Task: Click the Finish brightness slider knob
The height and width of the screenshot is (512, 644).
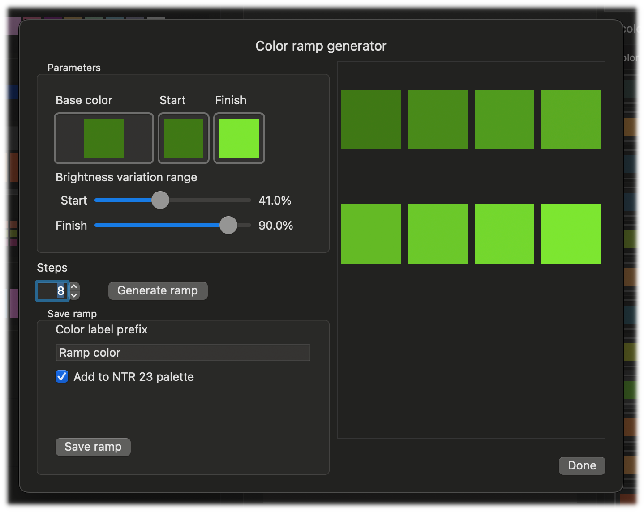Action: pos(228,225)
